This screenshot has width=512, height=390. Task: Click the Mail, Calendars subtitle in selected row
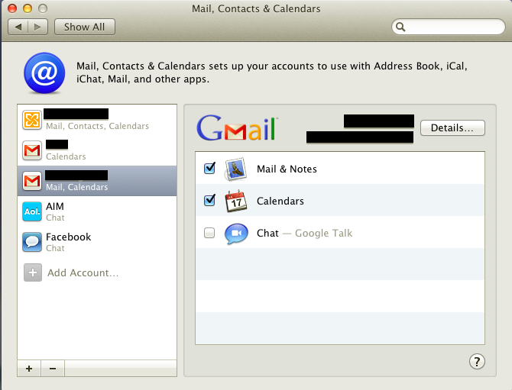tap(76, 187)
